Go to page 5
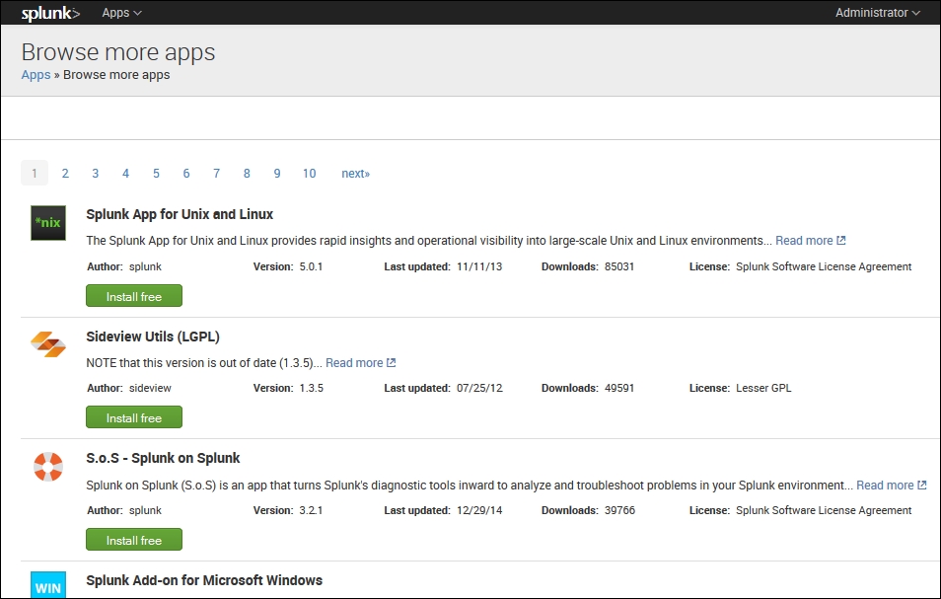Screen dimensions: 941x599 tap(156, 174)
